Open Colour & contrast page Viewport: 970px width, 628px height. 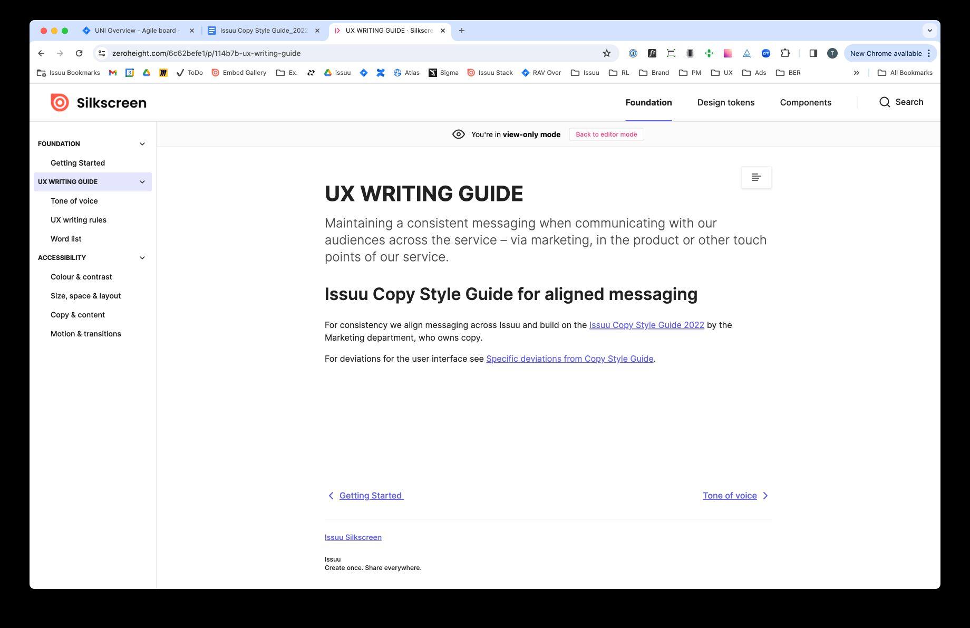pos(81,277)
